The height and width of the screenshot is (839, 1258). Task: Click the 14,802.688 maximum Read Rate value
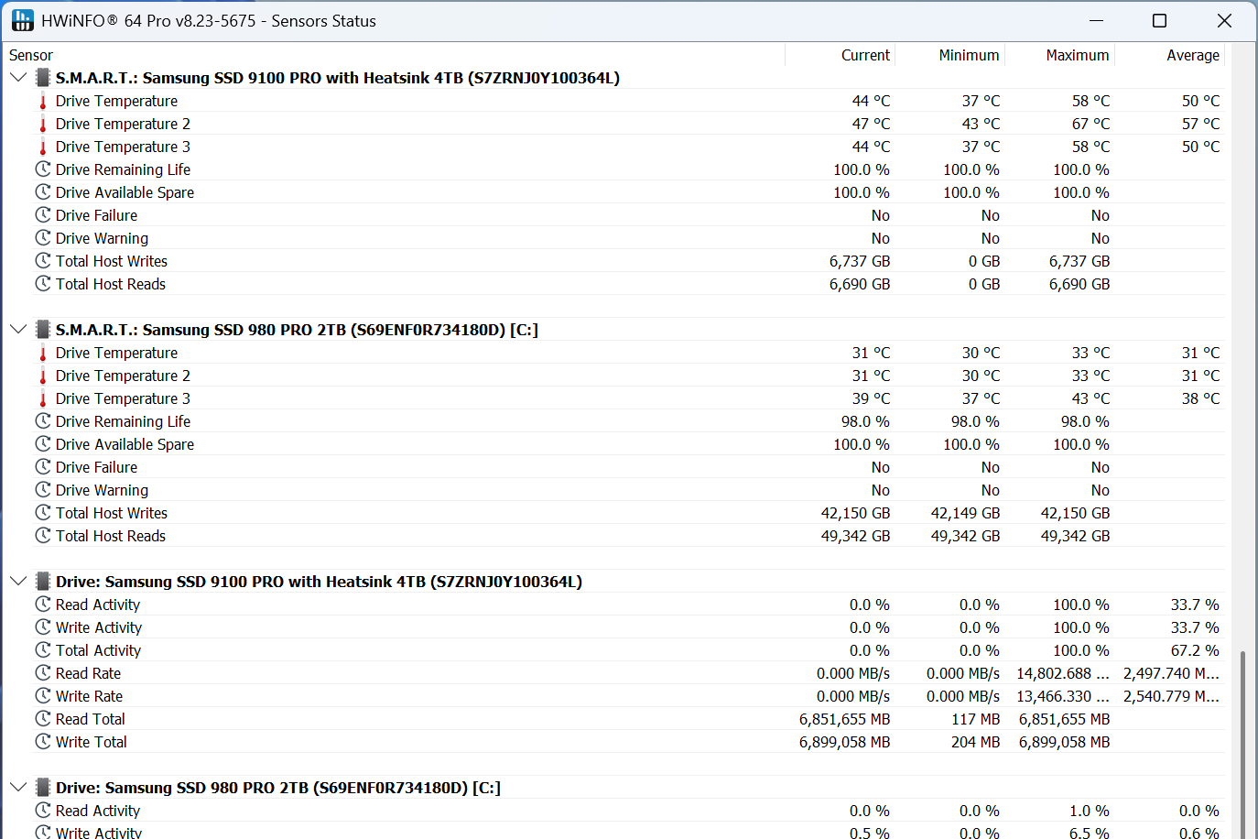point(1063,673)
